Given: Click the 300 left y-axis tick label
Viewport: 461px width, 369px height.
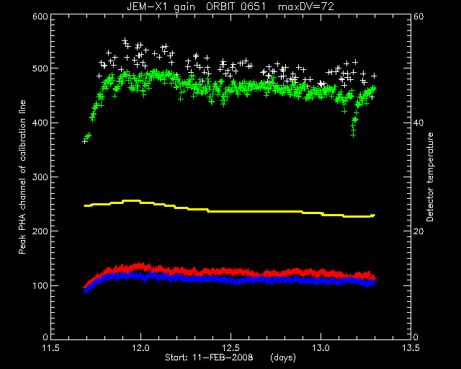Looking at the screenshot, I should tap(40, 177).
